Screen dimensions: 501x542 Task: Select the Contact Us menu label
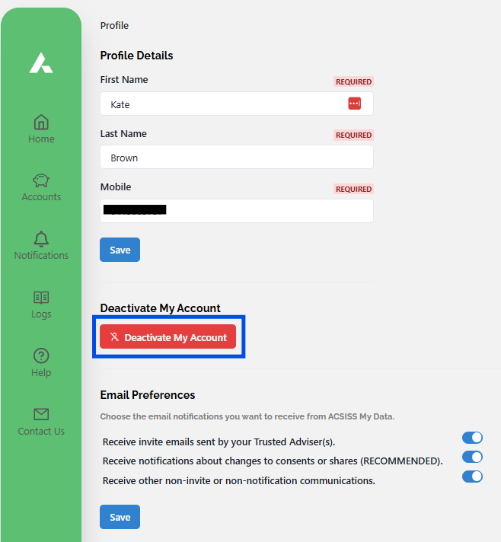point(41,432)
